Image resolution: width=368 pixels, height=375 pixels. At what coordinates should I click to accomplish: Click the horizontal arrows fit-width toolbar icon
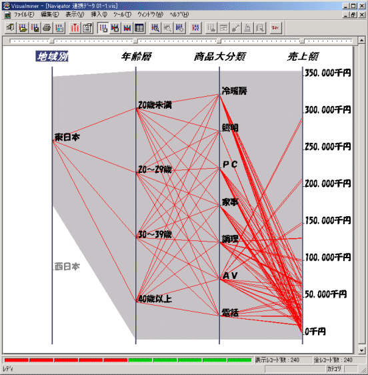195,28
